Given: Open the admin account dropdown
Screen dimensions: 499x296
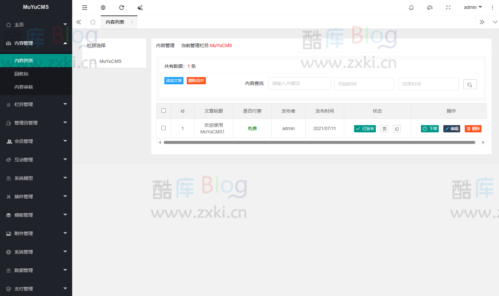Looking at the screenshot, I should pos(472,7).
